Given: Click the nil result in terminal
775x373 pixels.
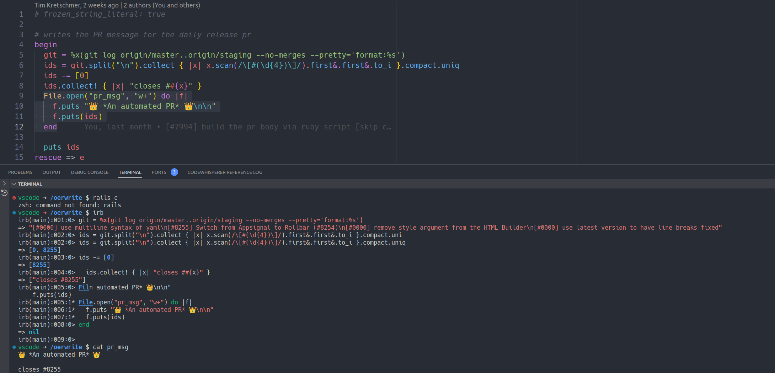Looking at the screenshot, I should [x=34, y=332].
